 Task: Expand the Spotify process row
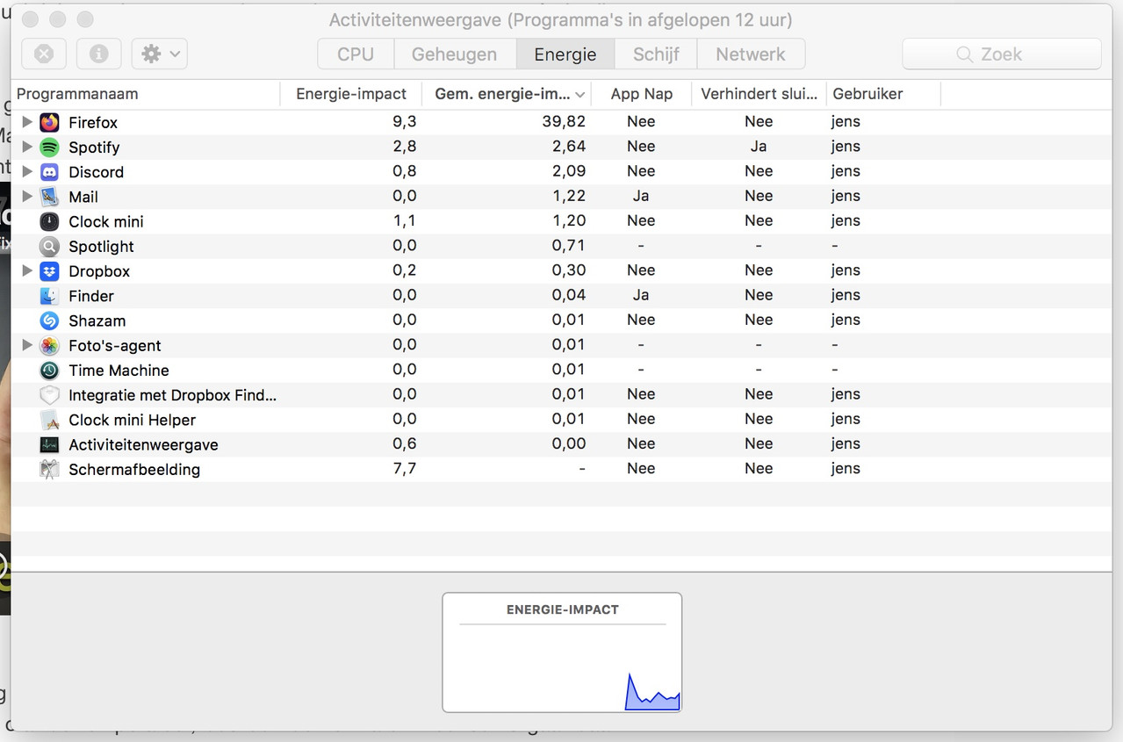[27, 147]
